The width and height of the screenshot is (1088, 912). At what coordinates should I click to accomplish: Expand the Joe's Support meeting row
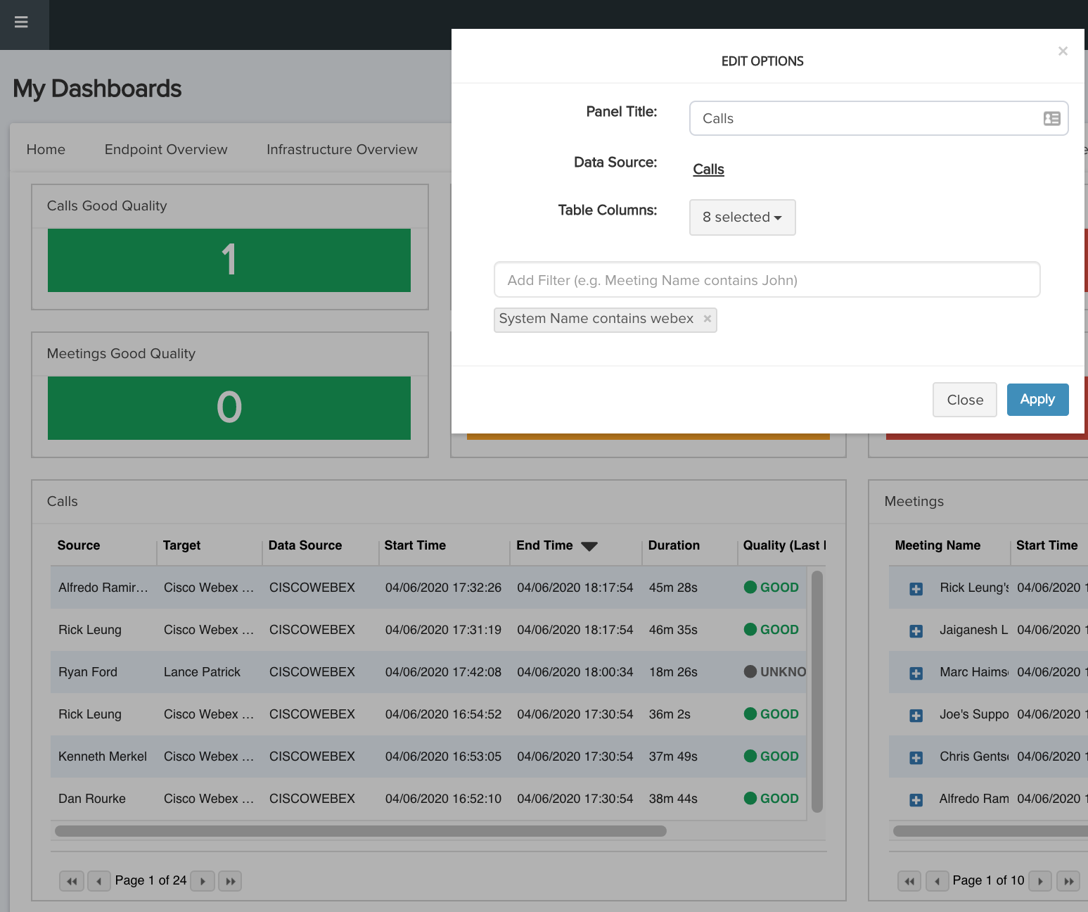pyautogui.click(x=916, y=716)
